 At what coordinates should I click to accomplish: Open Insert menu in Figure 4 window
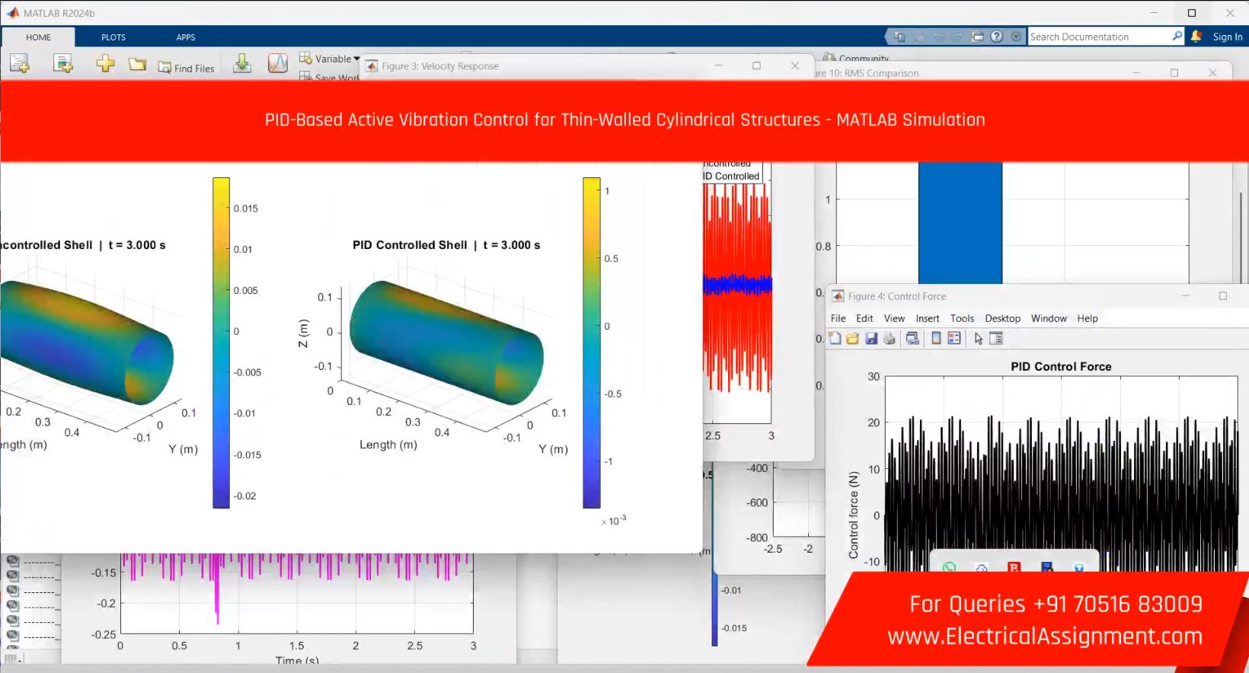(928, 318)
